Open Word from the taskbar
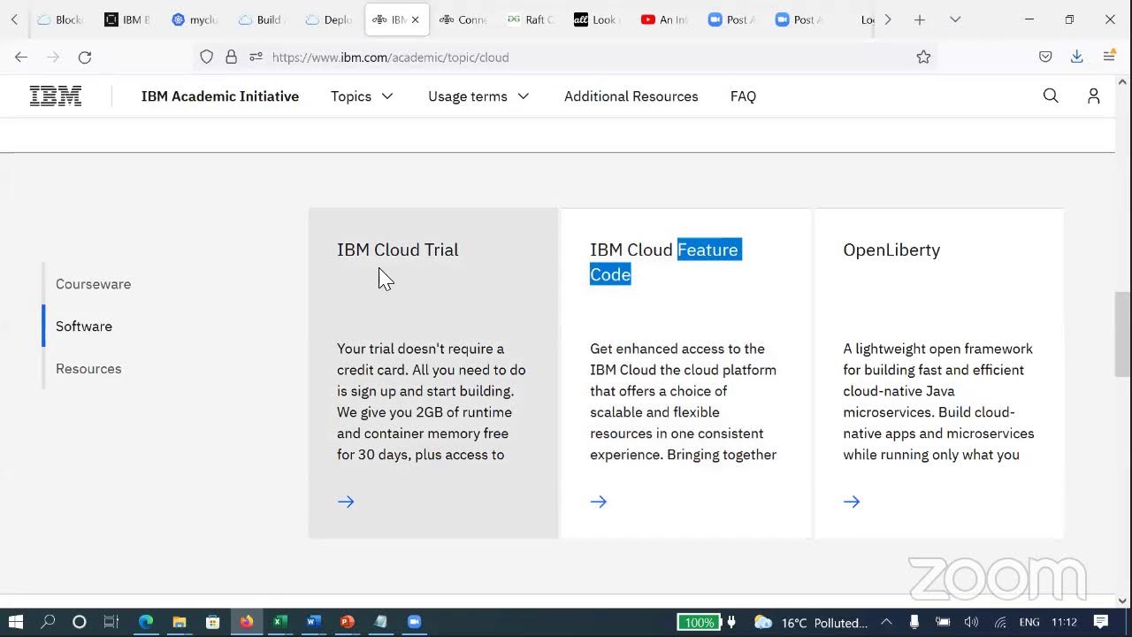Screen dimensions: 1132x637 (313, 622)
